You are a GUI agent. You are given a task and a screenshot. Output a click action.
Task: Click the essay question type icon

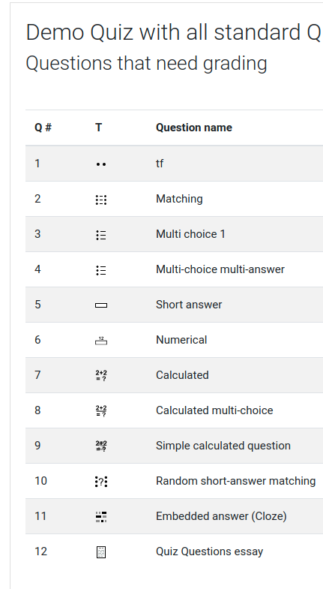click(101, 551)
